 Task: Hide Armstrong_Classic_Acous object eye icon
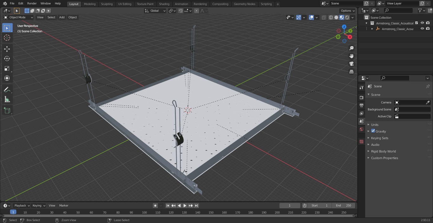(422, 29)
